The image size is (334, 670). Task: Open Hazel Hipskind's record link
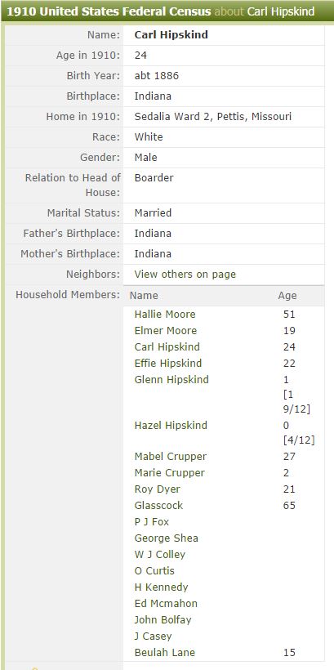click(171, 426)
